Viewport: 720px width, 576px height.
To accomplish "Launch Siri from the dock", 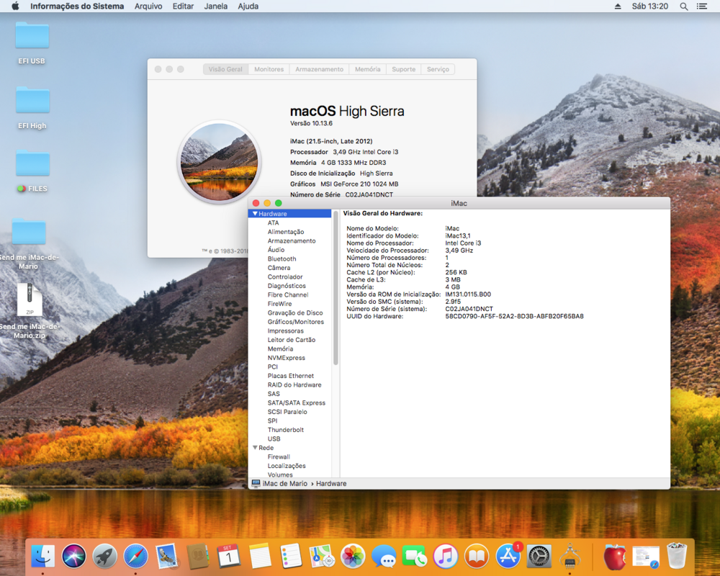I will pyautogui.click(x=73, y=556).
